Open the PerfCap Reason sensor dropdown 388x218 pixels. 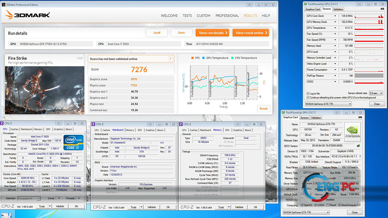(335, 76)
